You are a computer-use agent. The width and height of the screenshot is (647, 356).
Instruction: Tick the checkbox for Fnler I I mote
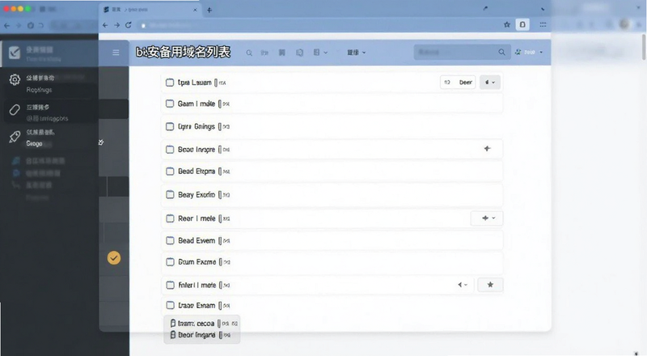pyautogui.click(x=170, y=285)
